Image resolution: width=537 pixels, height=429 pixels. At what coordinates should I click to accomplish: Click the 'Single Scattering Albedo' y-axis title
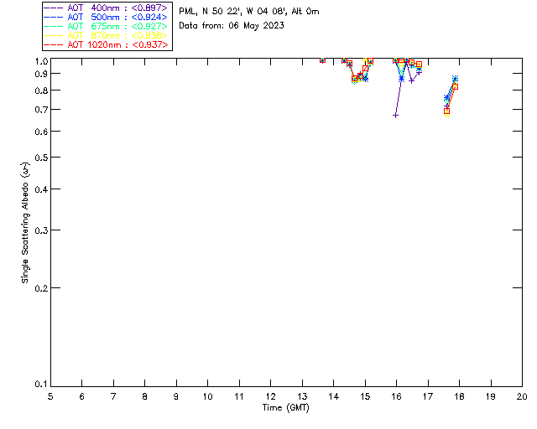[25, 223]
